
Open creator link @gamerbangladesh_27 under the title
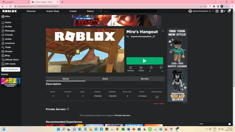[x=143, y=37]
